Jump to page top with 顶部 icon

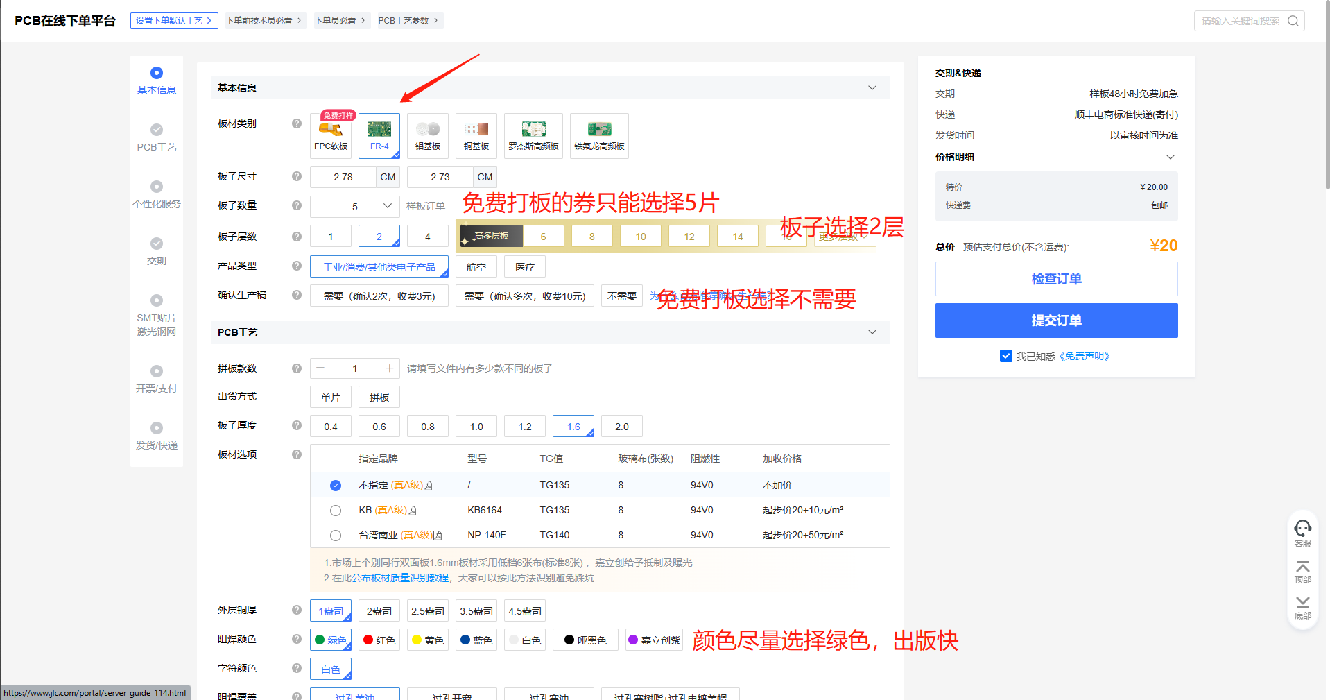1302,572
